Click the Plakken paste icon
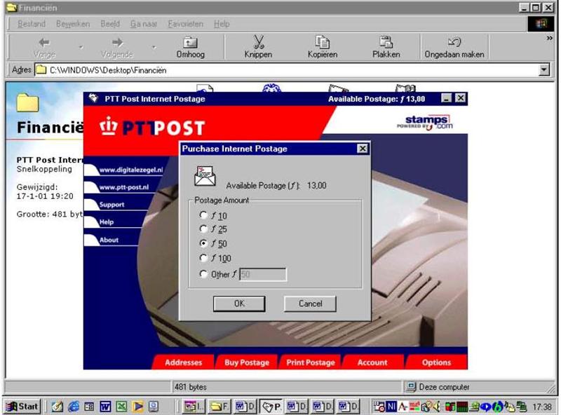Viewport: 561px width, 415px height. [386, 42]
